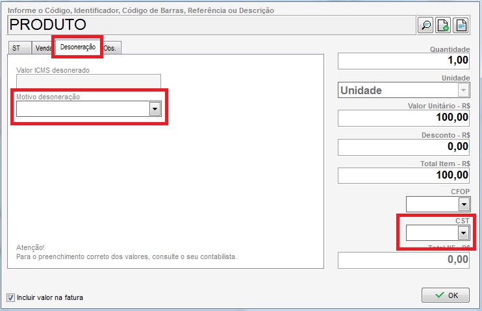Expand the Motivo desoneração dropdown
482x311 pixels.
point(155,109)
